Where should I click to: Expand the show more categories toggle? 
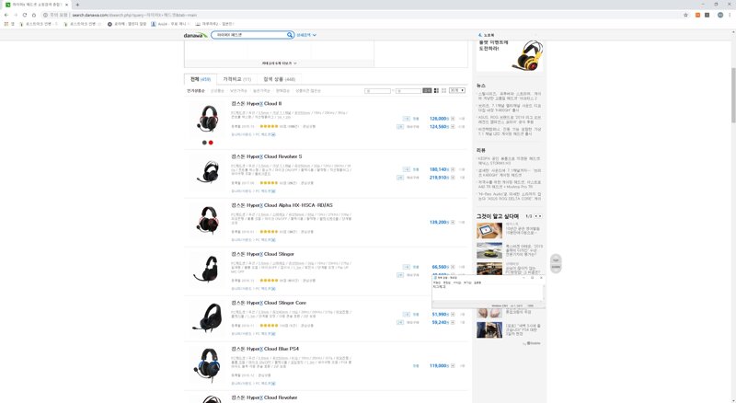[x=280, y=63]
